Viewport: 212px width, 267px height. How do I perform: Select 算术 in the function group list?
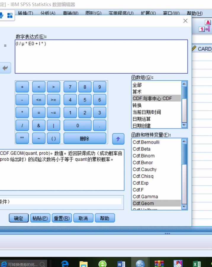[x=137, y=92]
